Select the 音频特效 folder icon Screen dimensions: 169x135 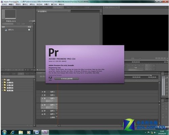tap(5, 82)
